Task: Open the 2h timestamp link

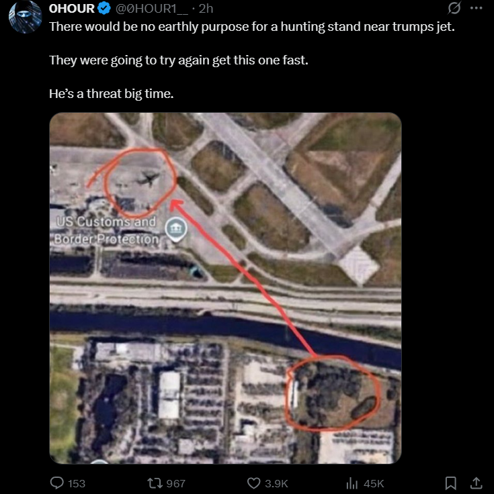Action: (x=206, y=9)
